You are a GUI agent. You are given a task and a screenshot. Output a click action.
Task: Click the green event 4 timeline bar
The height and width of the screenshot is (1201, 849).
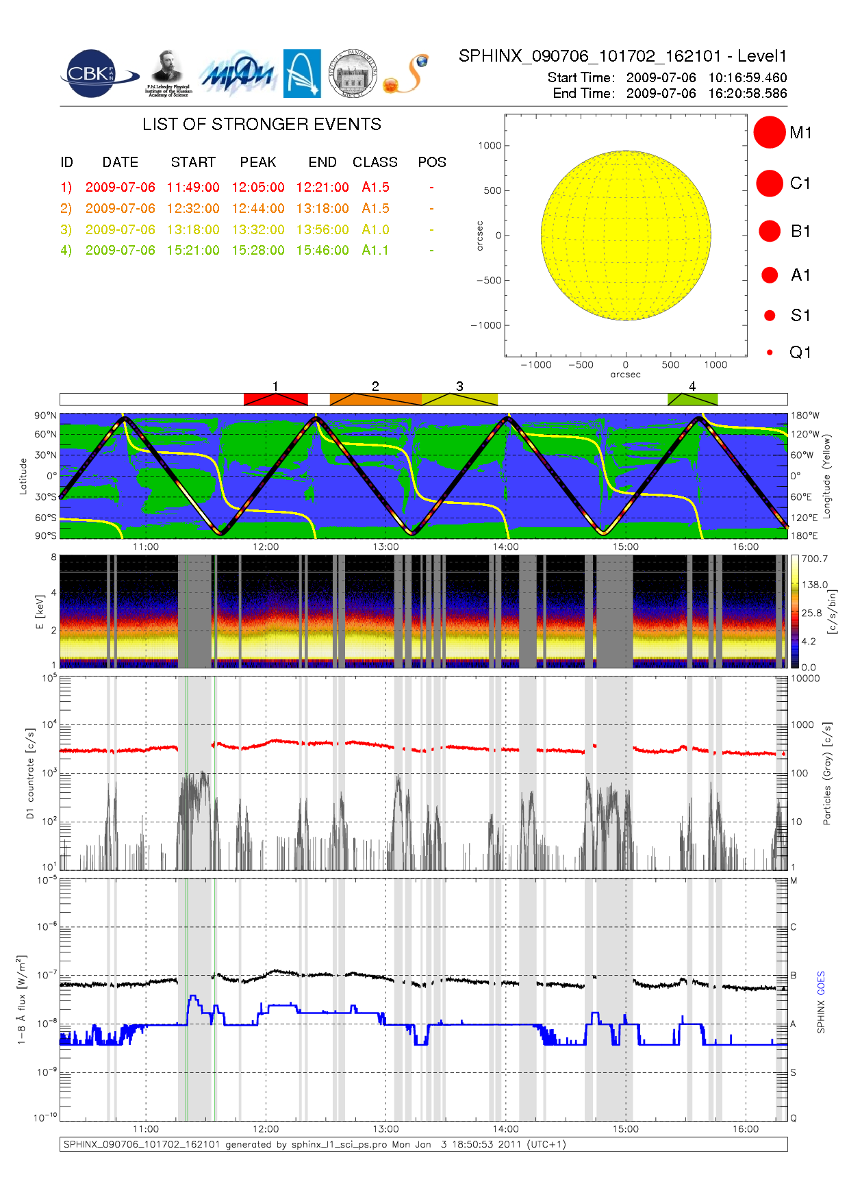(x=692, y=399)
